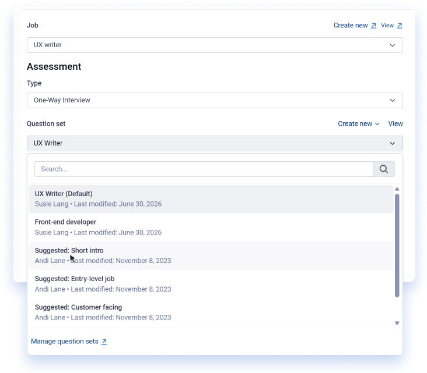
Task: Click the list scroll down arrow
Action: 397,323
